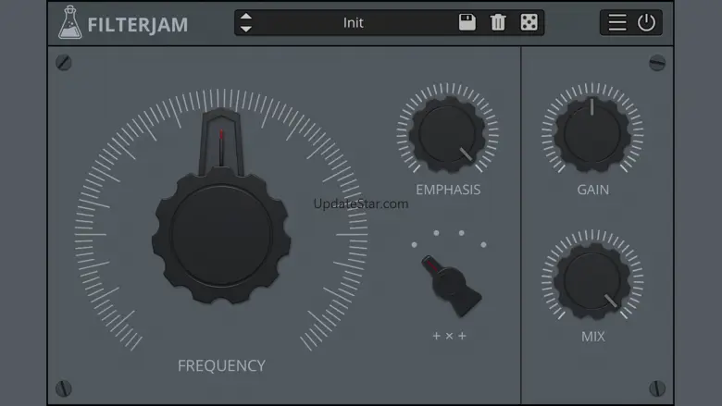
Task: Click the Emphasis knob
Action: coord(447,134)
